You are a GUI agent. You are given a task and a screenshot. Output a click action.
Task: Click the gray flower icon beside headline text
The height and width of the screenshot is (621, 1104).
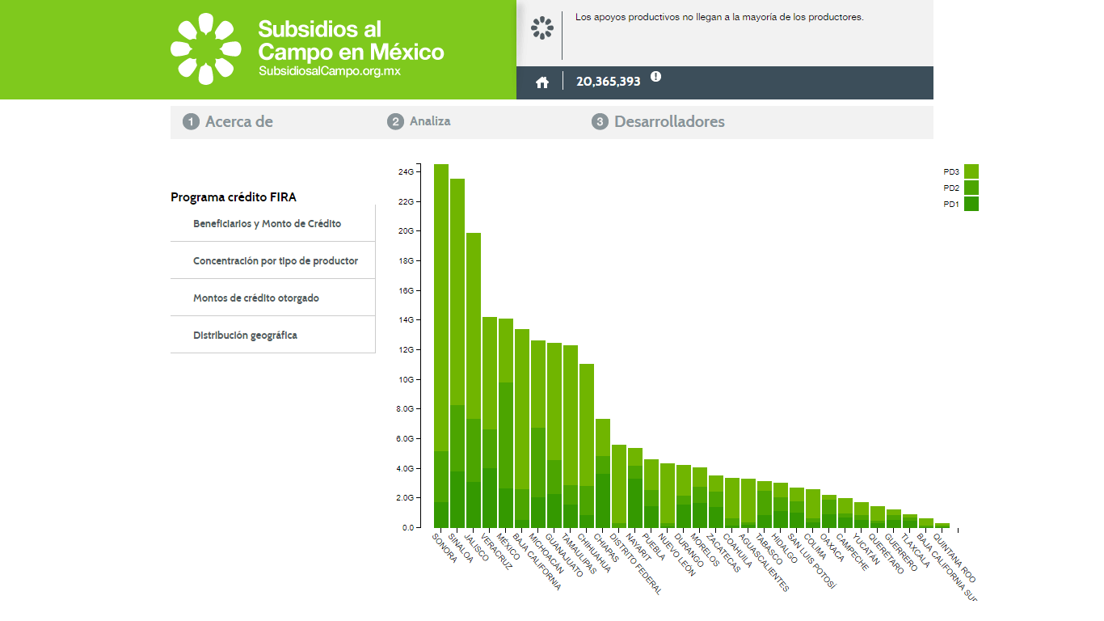pos(542,28)
